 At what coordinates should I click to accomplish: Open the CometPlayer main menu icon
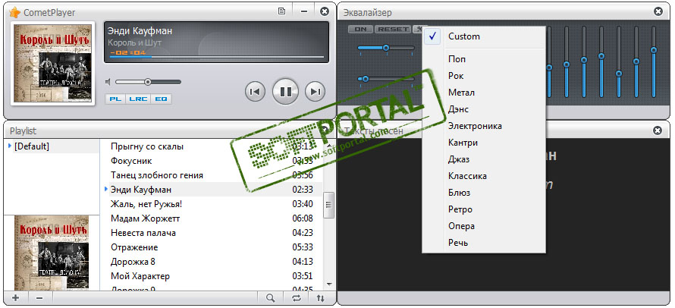(281, 11)
